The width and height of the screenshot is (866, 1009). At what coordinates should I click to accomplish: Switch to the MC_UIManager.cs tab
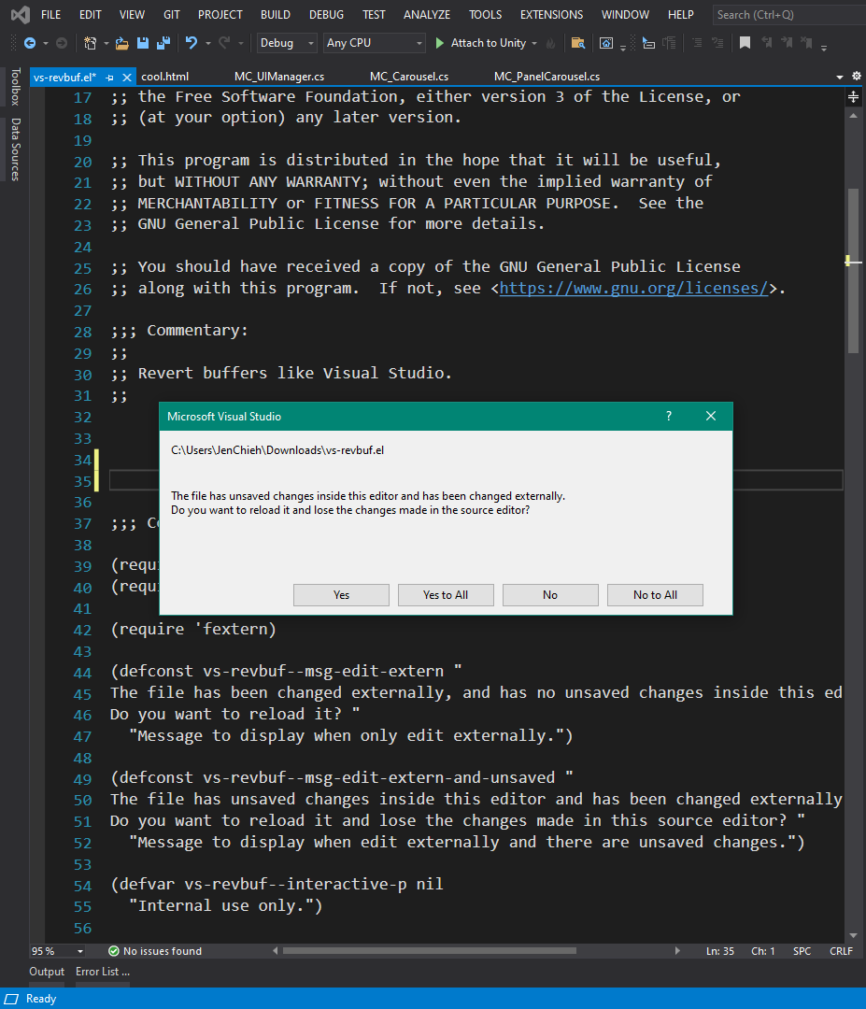(279, 77)
